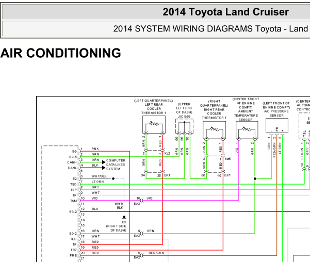
Task: Select the "SG-6" terminal label
Action: click(73, 157)
